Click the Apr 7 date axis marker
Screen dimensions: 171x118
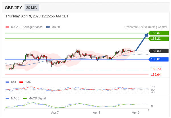(55, 113)
